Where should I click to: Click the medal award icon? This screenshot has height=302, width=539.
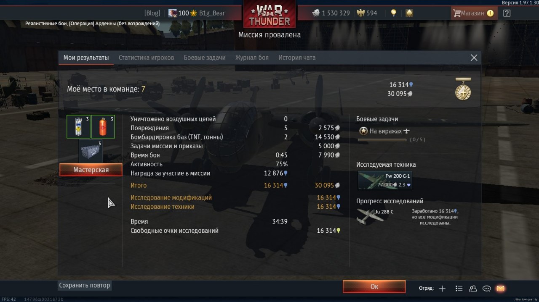463,89
